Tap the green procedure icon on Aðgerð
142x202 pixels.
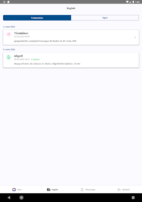[x=9, y=57]
